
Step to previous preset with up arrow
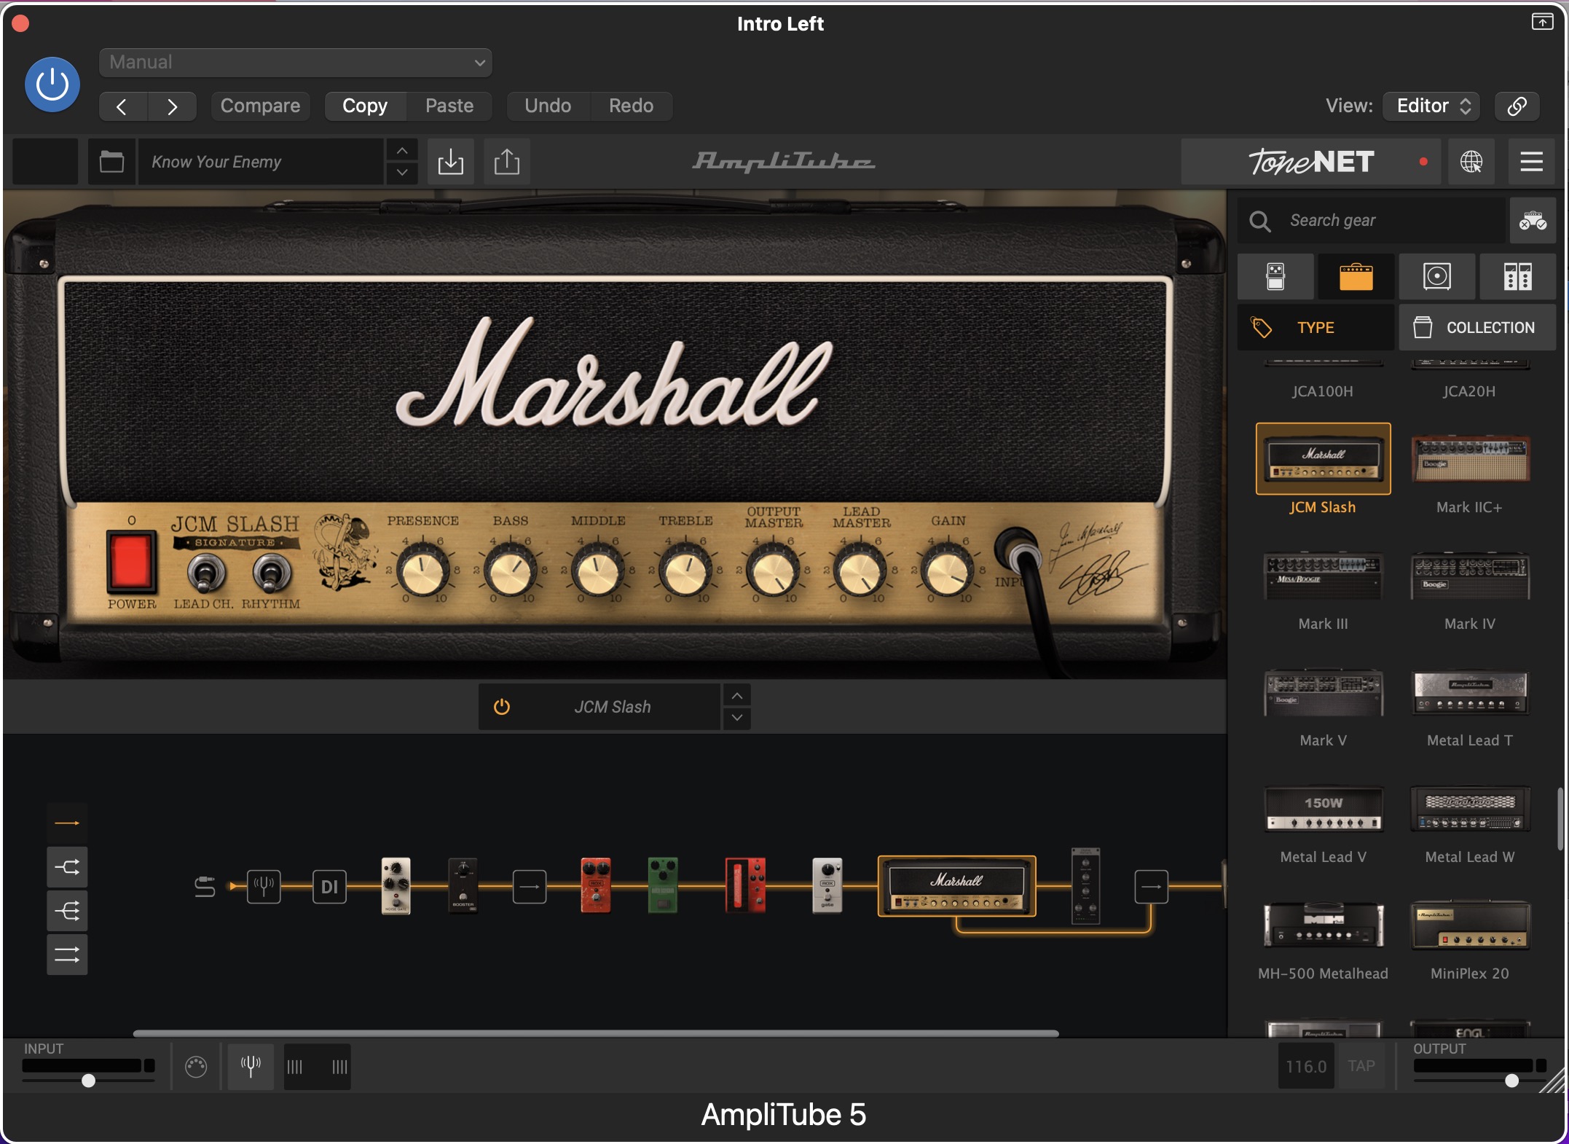coord(402,150)
